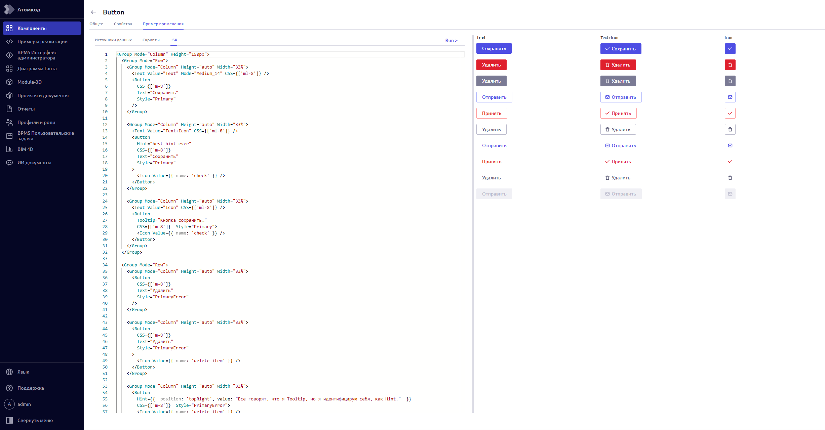Click the code editor vertical scrollbar
This screenshot has width=825, height=430.
pyautogui.click(x=462, y=232)
